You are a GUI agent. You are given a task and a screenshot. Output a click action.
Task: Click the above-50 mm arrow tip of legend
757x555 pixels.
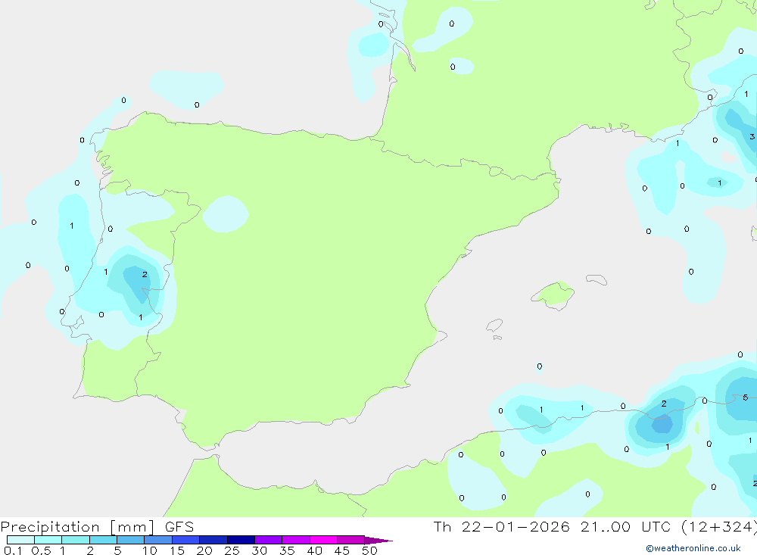(x=378, y=541)
